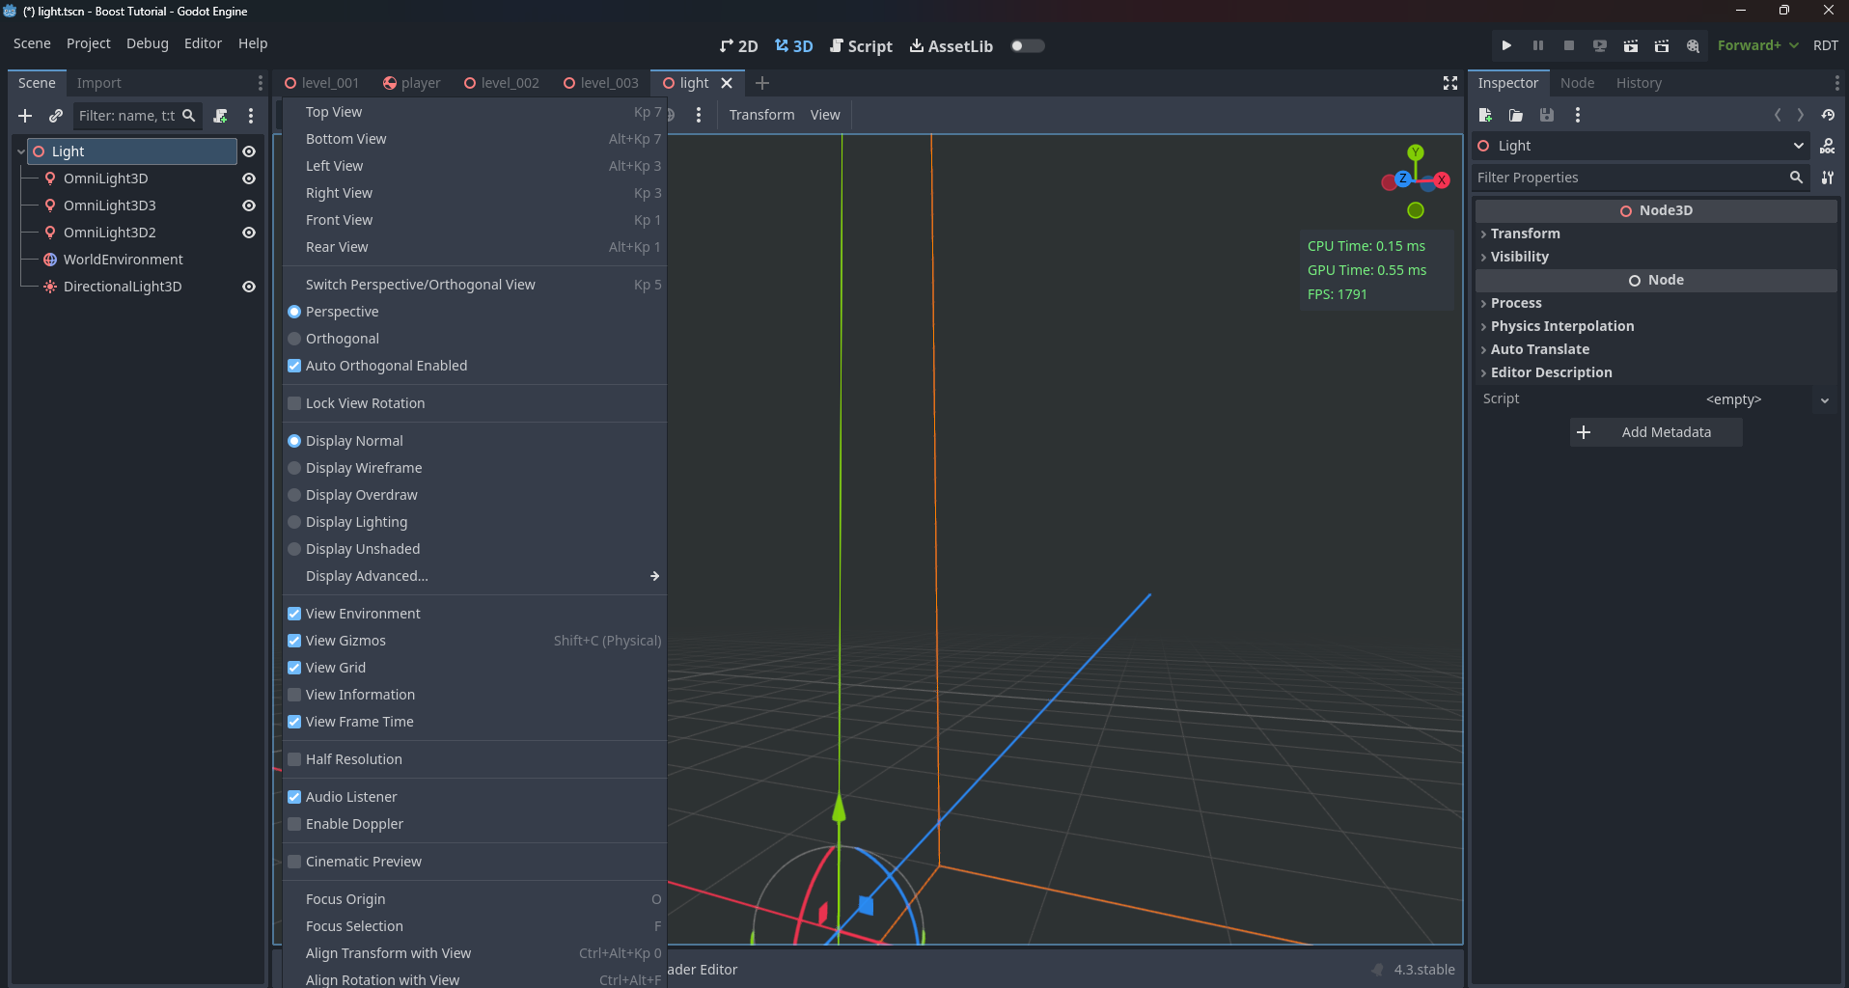This screenshot has width=1849, height=988.
Task: Toggle visibility of the Light root node
Action: tap(249, 151)
